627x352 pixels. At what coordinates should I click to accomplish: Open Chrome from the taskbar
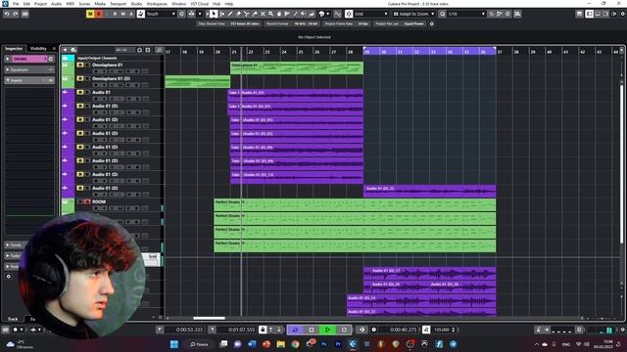(295, 344)
